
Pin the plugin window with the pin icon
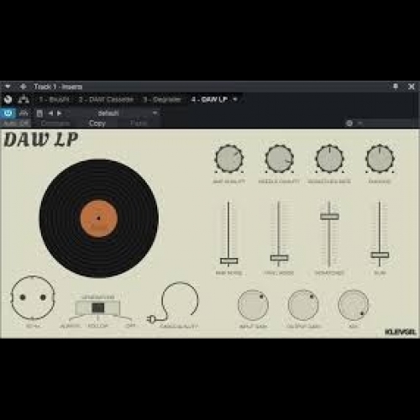[396, 87]
